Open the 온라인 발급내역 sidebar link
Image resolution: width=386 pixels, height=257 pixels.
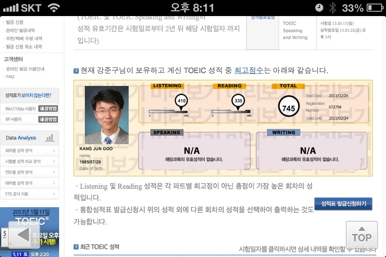[20, 30]
